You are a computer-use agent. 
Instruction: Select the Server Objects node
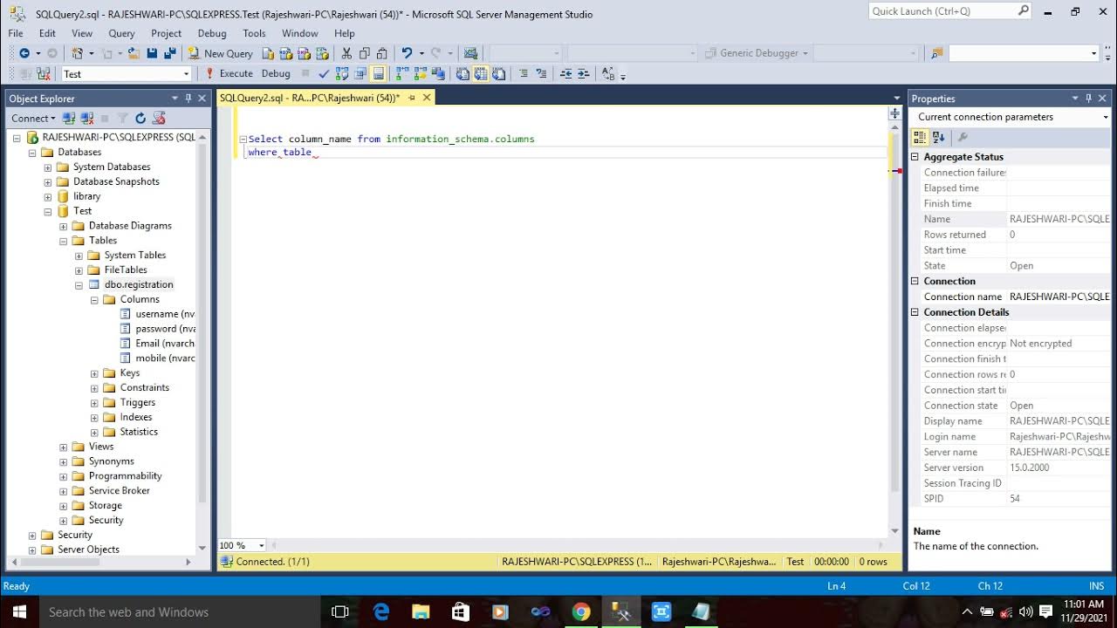tap(88, 549)
